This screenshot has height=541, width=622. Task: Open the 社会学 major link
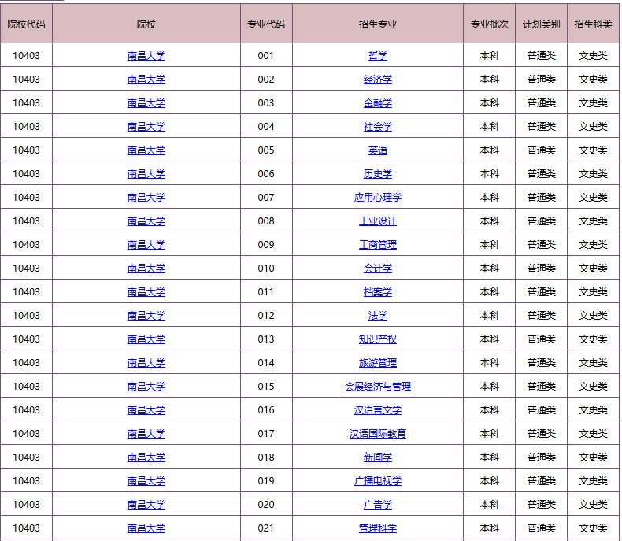click(378, 127)
